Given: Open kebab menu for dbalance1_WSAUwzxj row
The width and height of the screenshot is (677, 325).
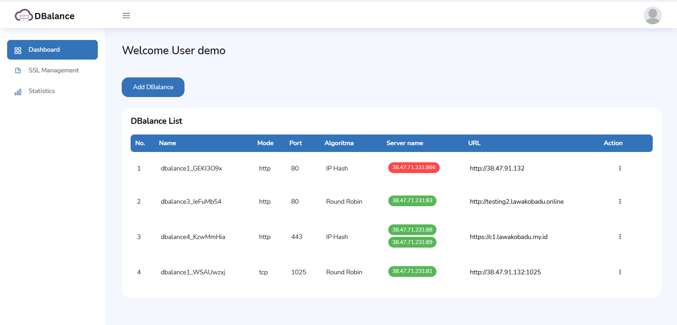Looking at the screenshot, I should click(x=620, y=272).
